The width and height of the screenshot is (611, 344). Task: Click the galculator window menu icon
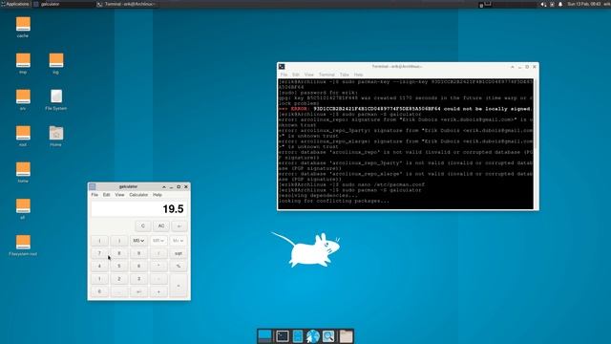pos(93,187)
